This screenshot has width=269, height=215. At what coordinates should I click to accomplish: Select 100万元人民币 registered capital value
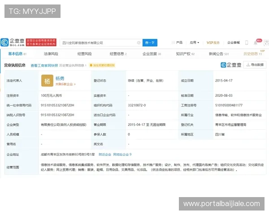coord(51,95)
